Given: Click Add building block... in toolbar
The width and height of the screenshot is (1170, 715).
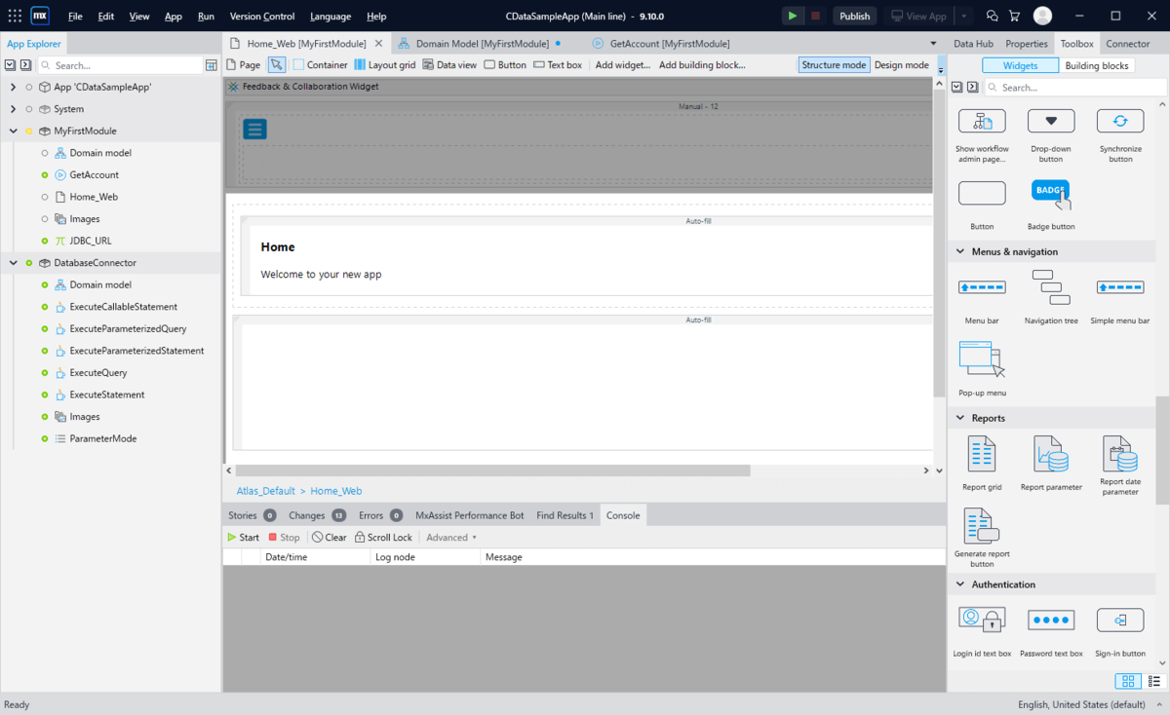Looking at the screenshot, I should click(x=702, y=65).
